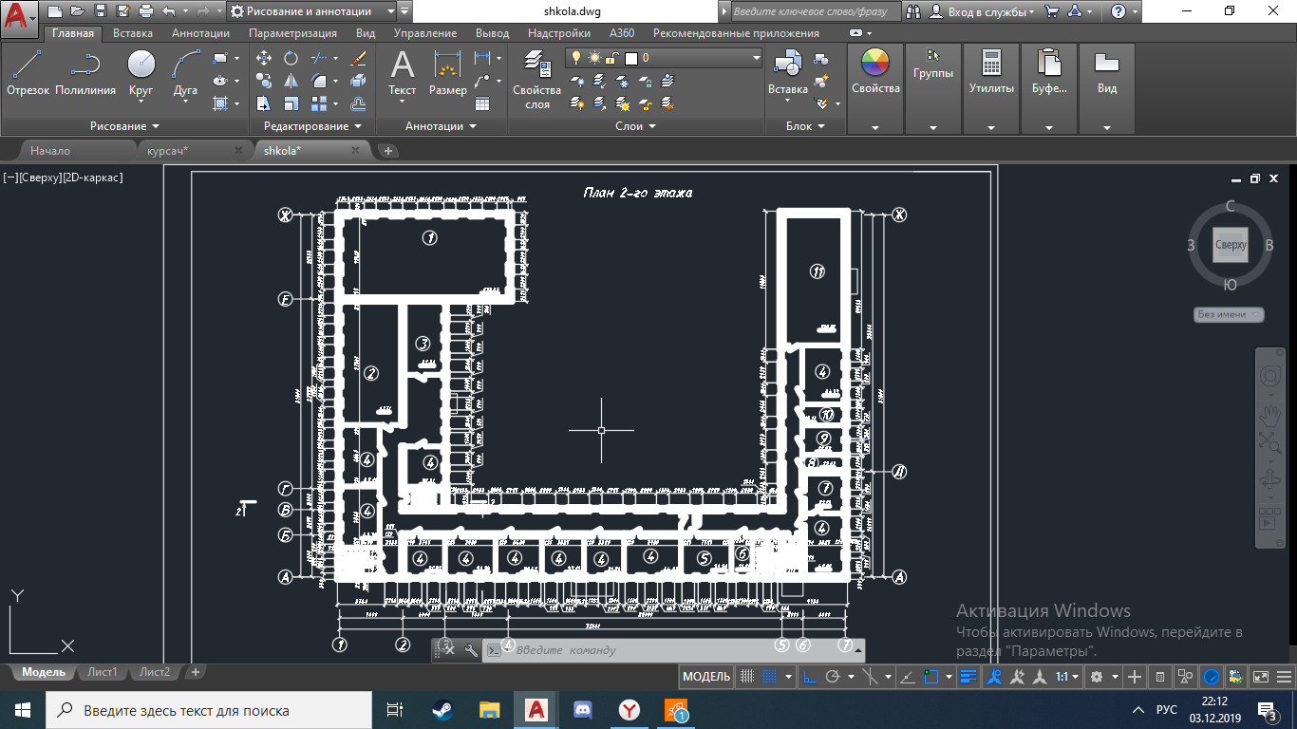Switch to the курсач document tab

tap(168, 150)
